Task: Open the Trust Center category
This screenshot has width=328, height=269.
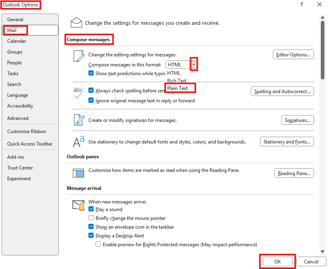Action: pos(30,167)
